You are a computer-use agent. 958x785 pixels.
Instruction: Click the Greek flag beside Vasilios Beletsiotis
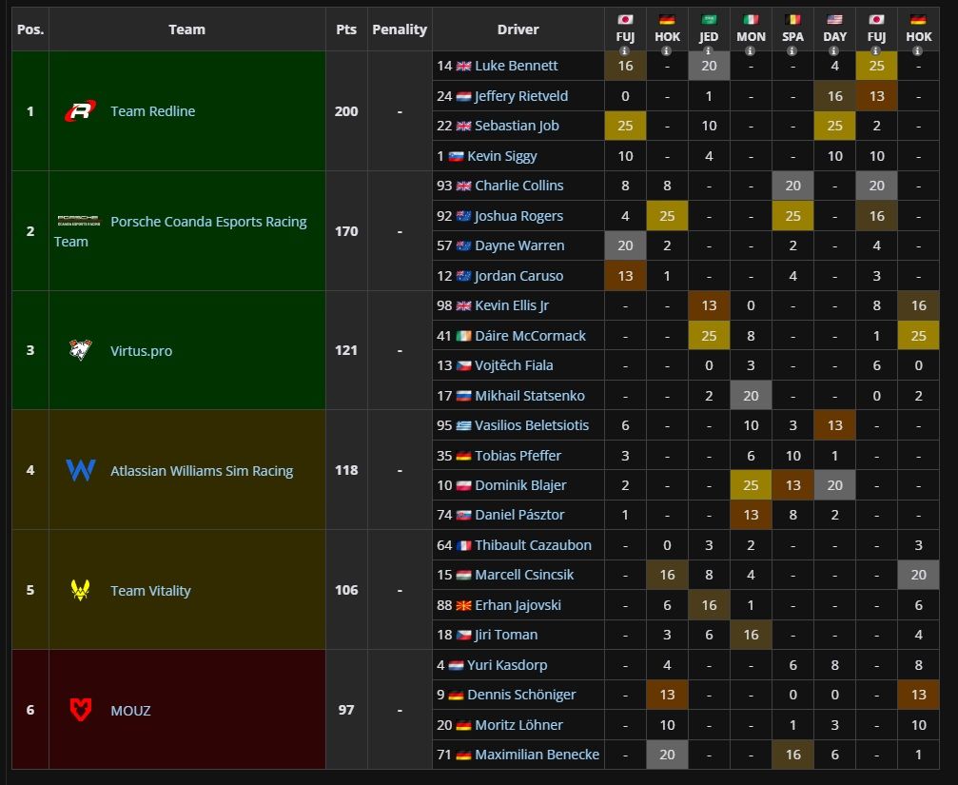[x=463, y=425]
